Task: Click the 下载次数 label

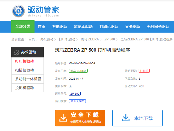Action: coord(131,79)
